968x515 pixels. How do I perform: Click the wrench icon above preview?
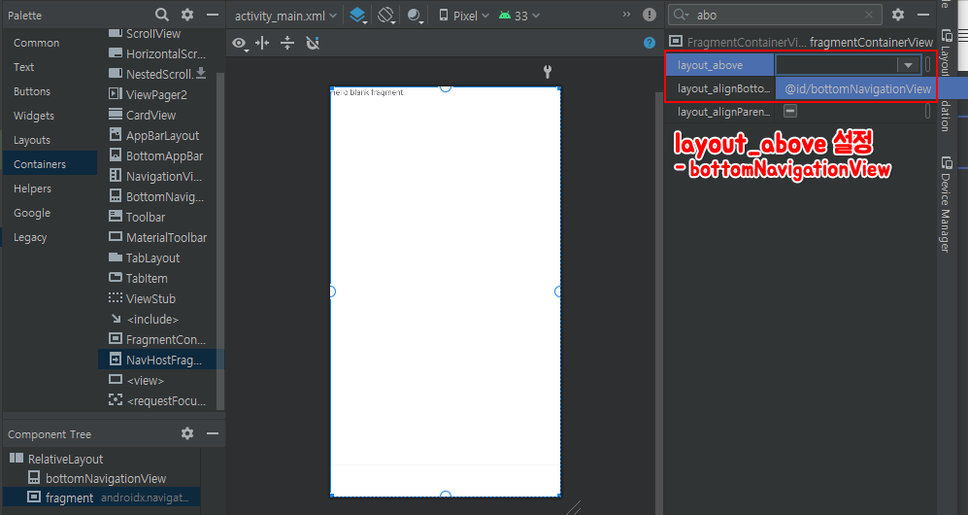(x=547, y=72)
